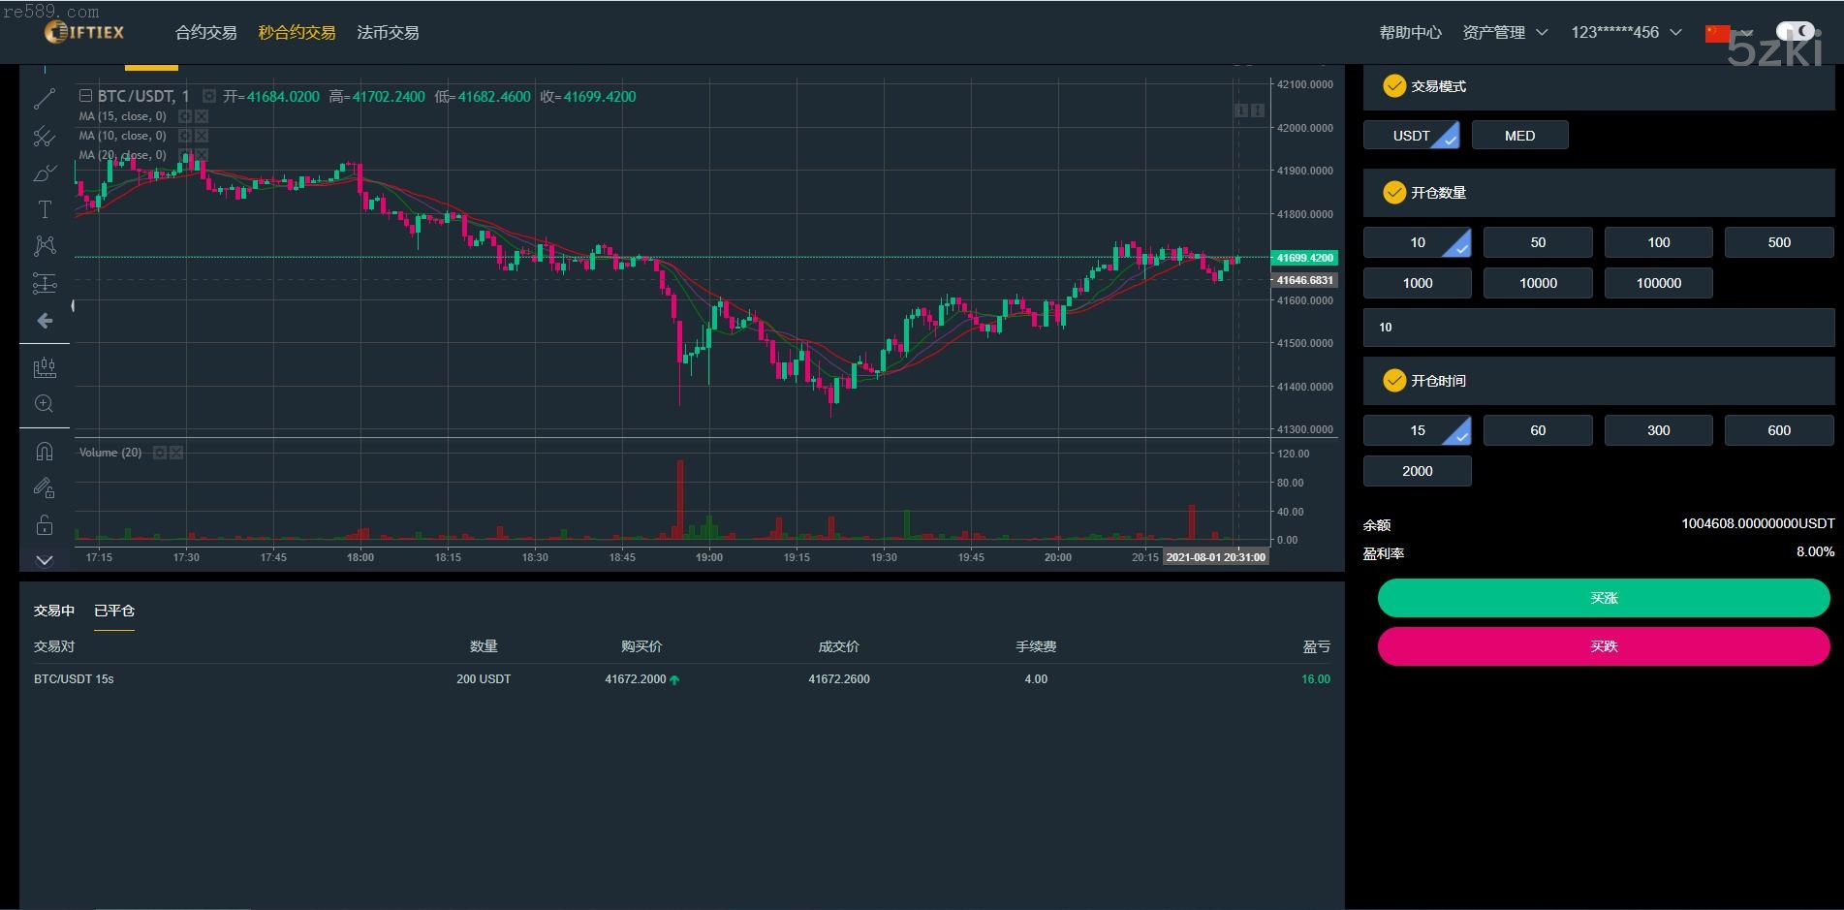Open the language flag dropdown
Image resolution: width=1844 pixels, height=910 pixels.
click(x=1718, y=33)
